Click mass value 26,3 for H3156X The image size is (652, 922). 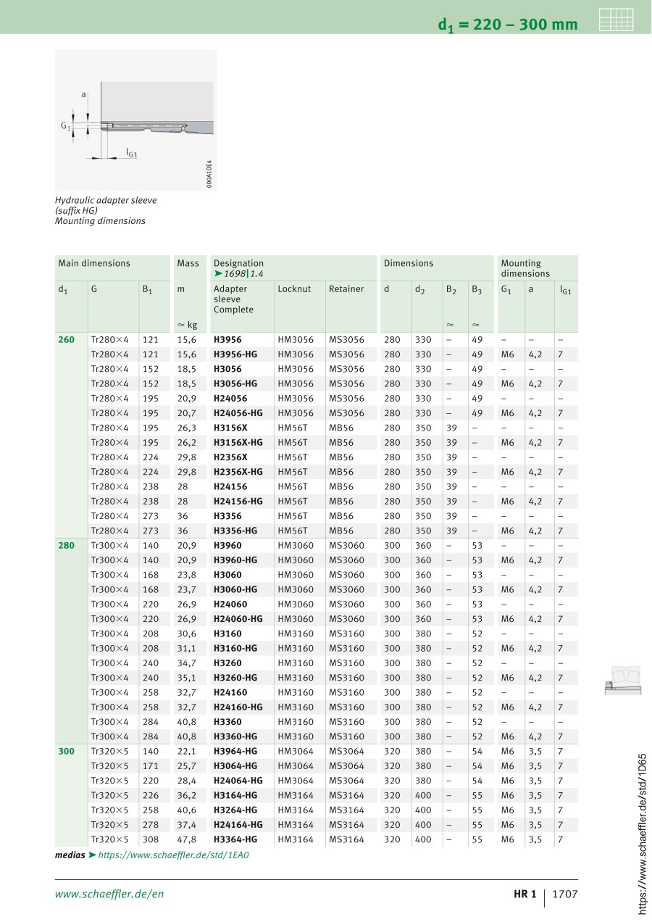(187, 428)
